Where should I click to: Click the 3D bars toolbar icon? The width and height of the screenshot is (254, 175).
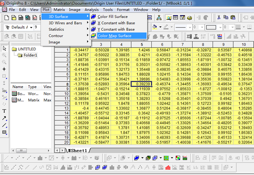click(148, 158)
